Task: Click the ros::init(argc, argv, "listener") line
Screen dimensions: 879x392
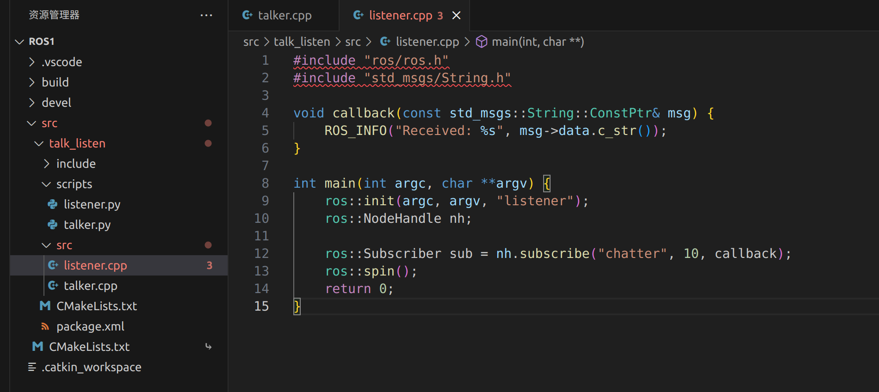Action: click(x=457, y=201)
